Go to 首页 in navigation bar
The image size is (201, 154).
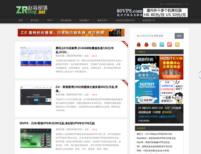tap(21, 20)
